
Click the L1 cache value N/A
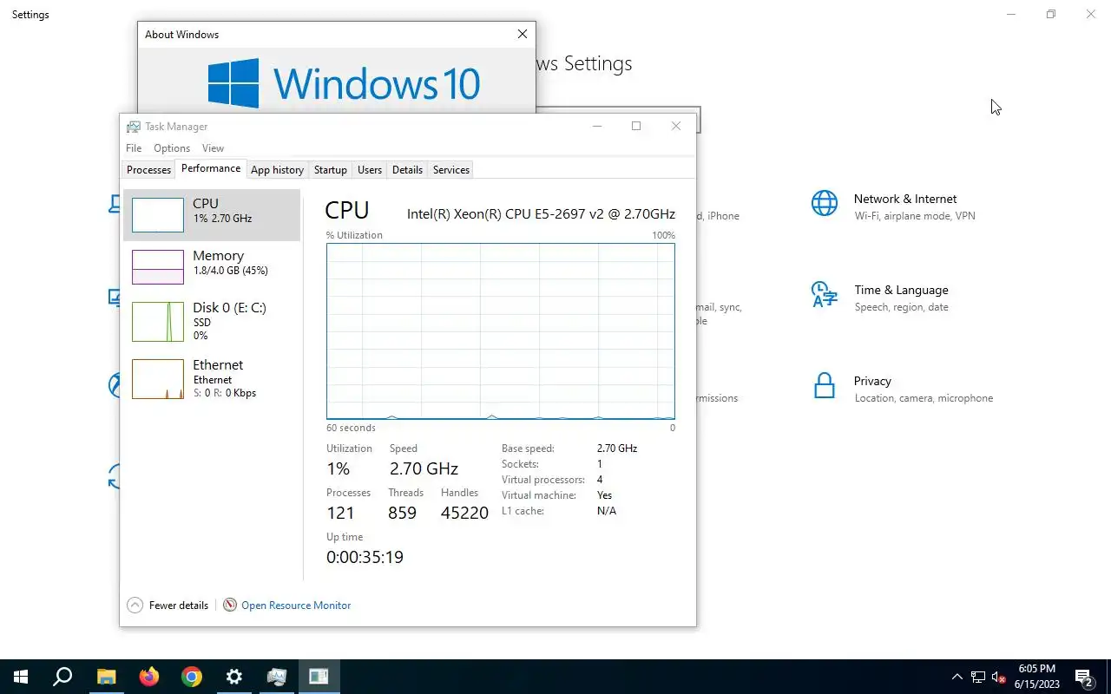607,511
